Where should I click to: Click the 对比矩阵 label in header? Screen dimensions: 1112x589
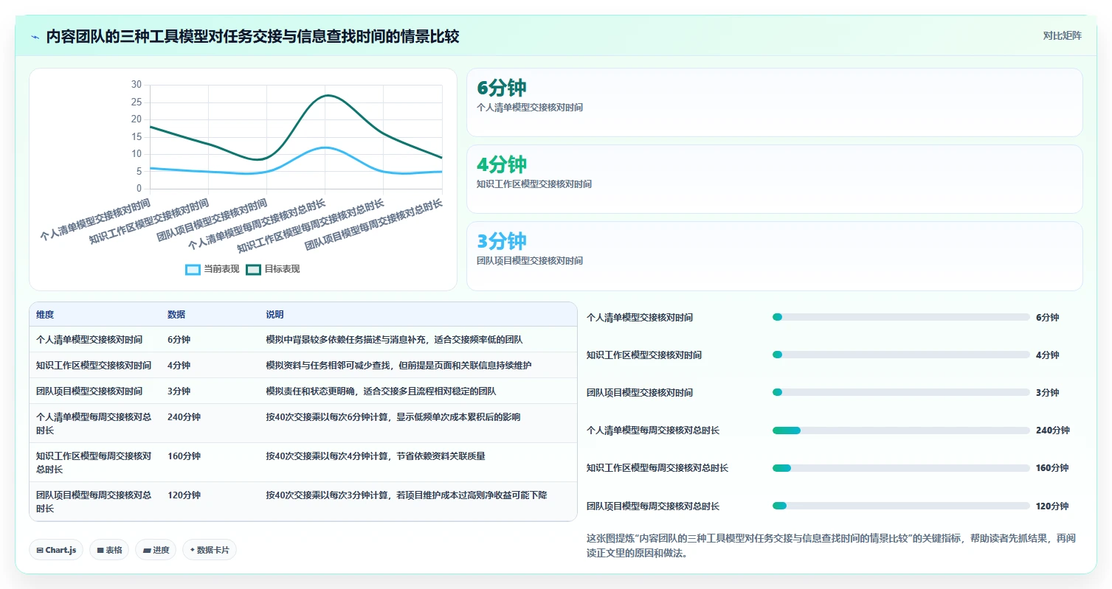pos(1062,35)
